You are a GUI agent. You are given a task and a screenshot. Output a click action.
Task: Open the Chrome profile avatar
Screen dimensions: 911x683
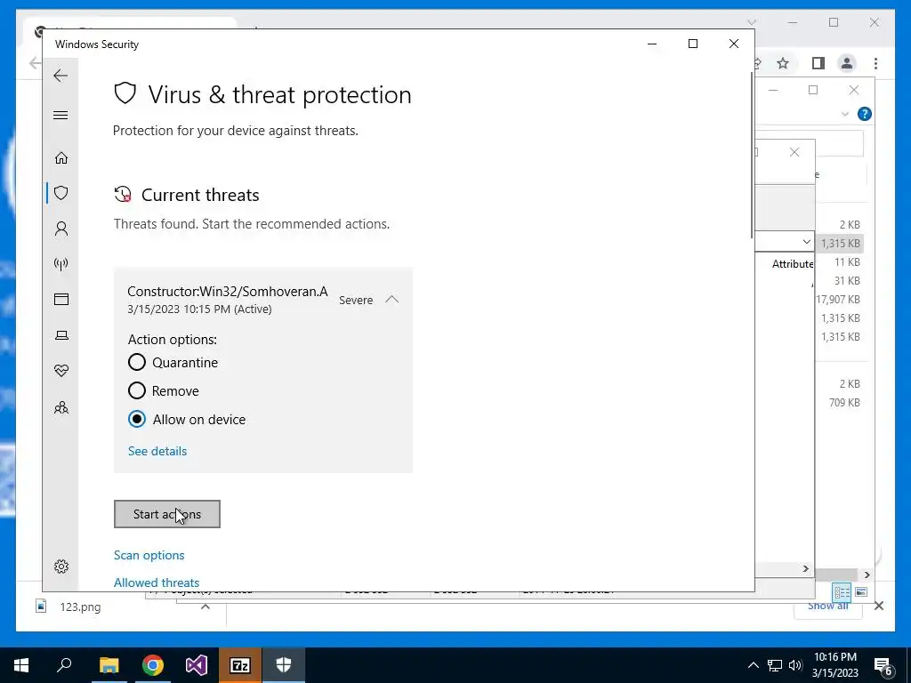pyautogui.click(x=847, y=63)
